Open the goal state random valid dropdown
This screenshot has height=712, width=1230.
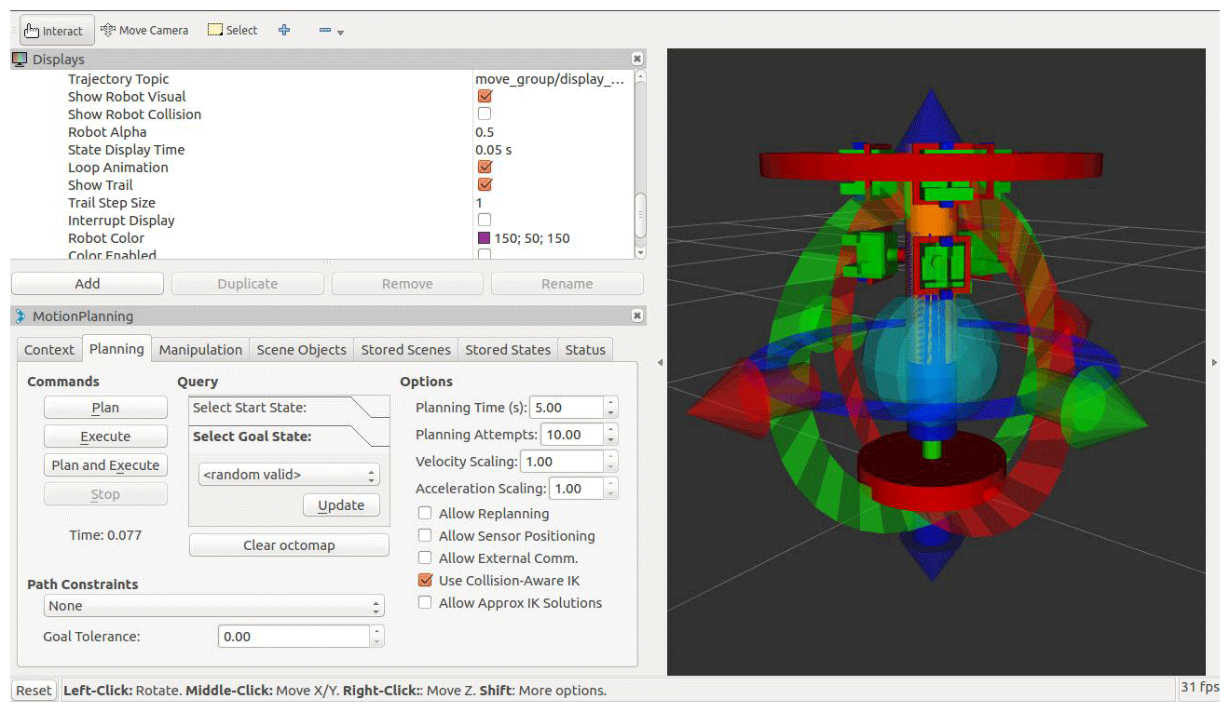[x=289, y=475]
